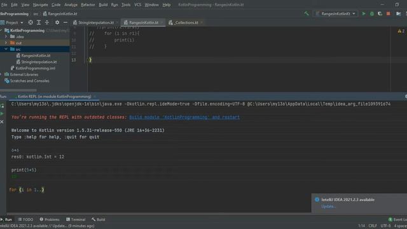This screenshot has width=407, height=229.
Task: Close the RangesInKotlin.kt tab
Action: (162, 23)
